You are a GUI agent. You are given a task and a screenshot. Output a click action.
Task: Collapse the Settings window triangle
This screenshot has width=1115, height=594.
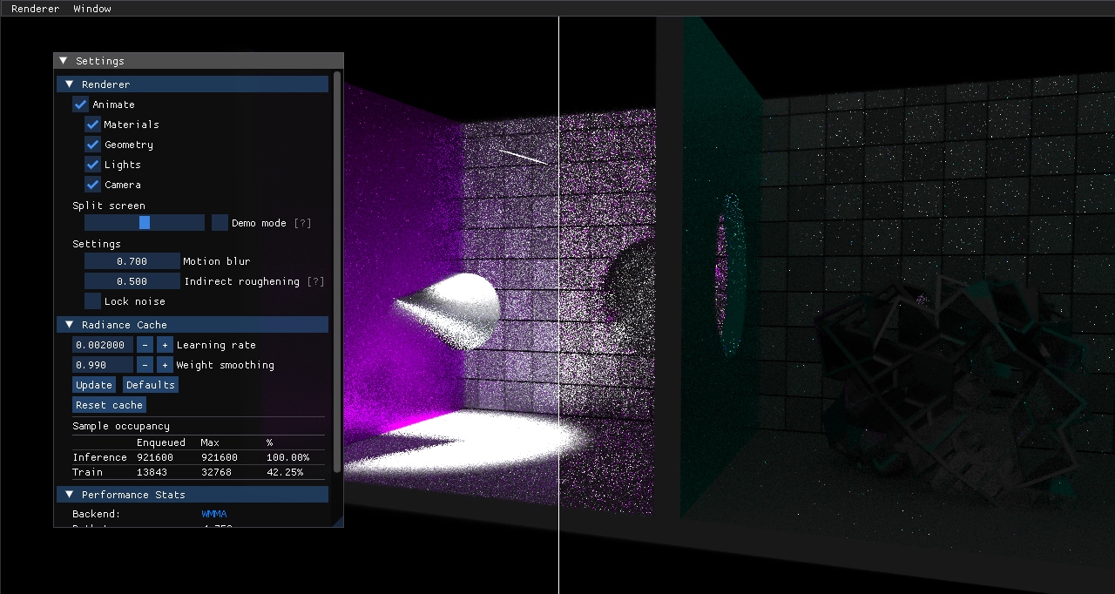64,61
